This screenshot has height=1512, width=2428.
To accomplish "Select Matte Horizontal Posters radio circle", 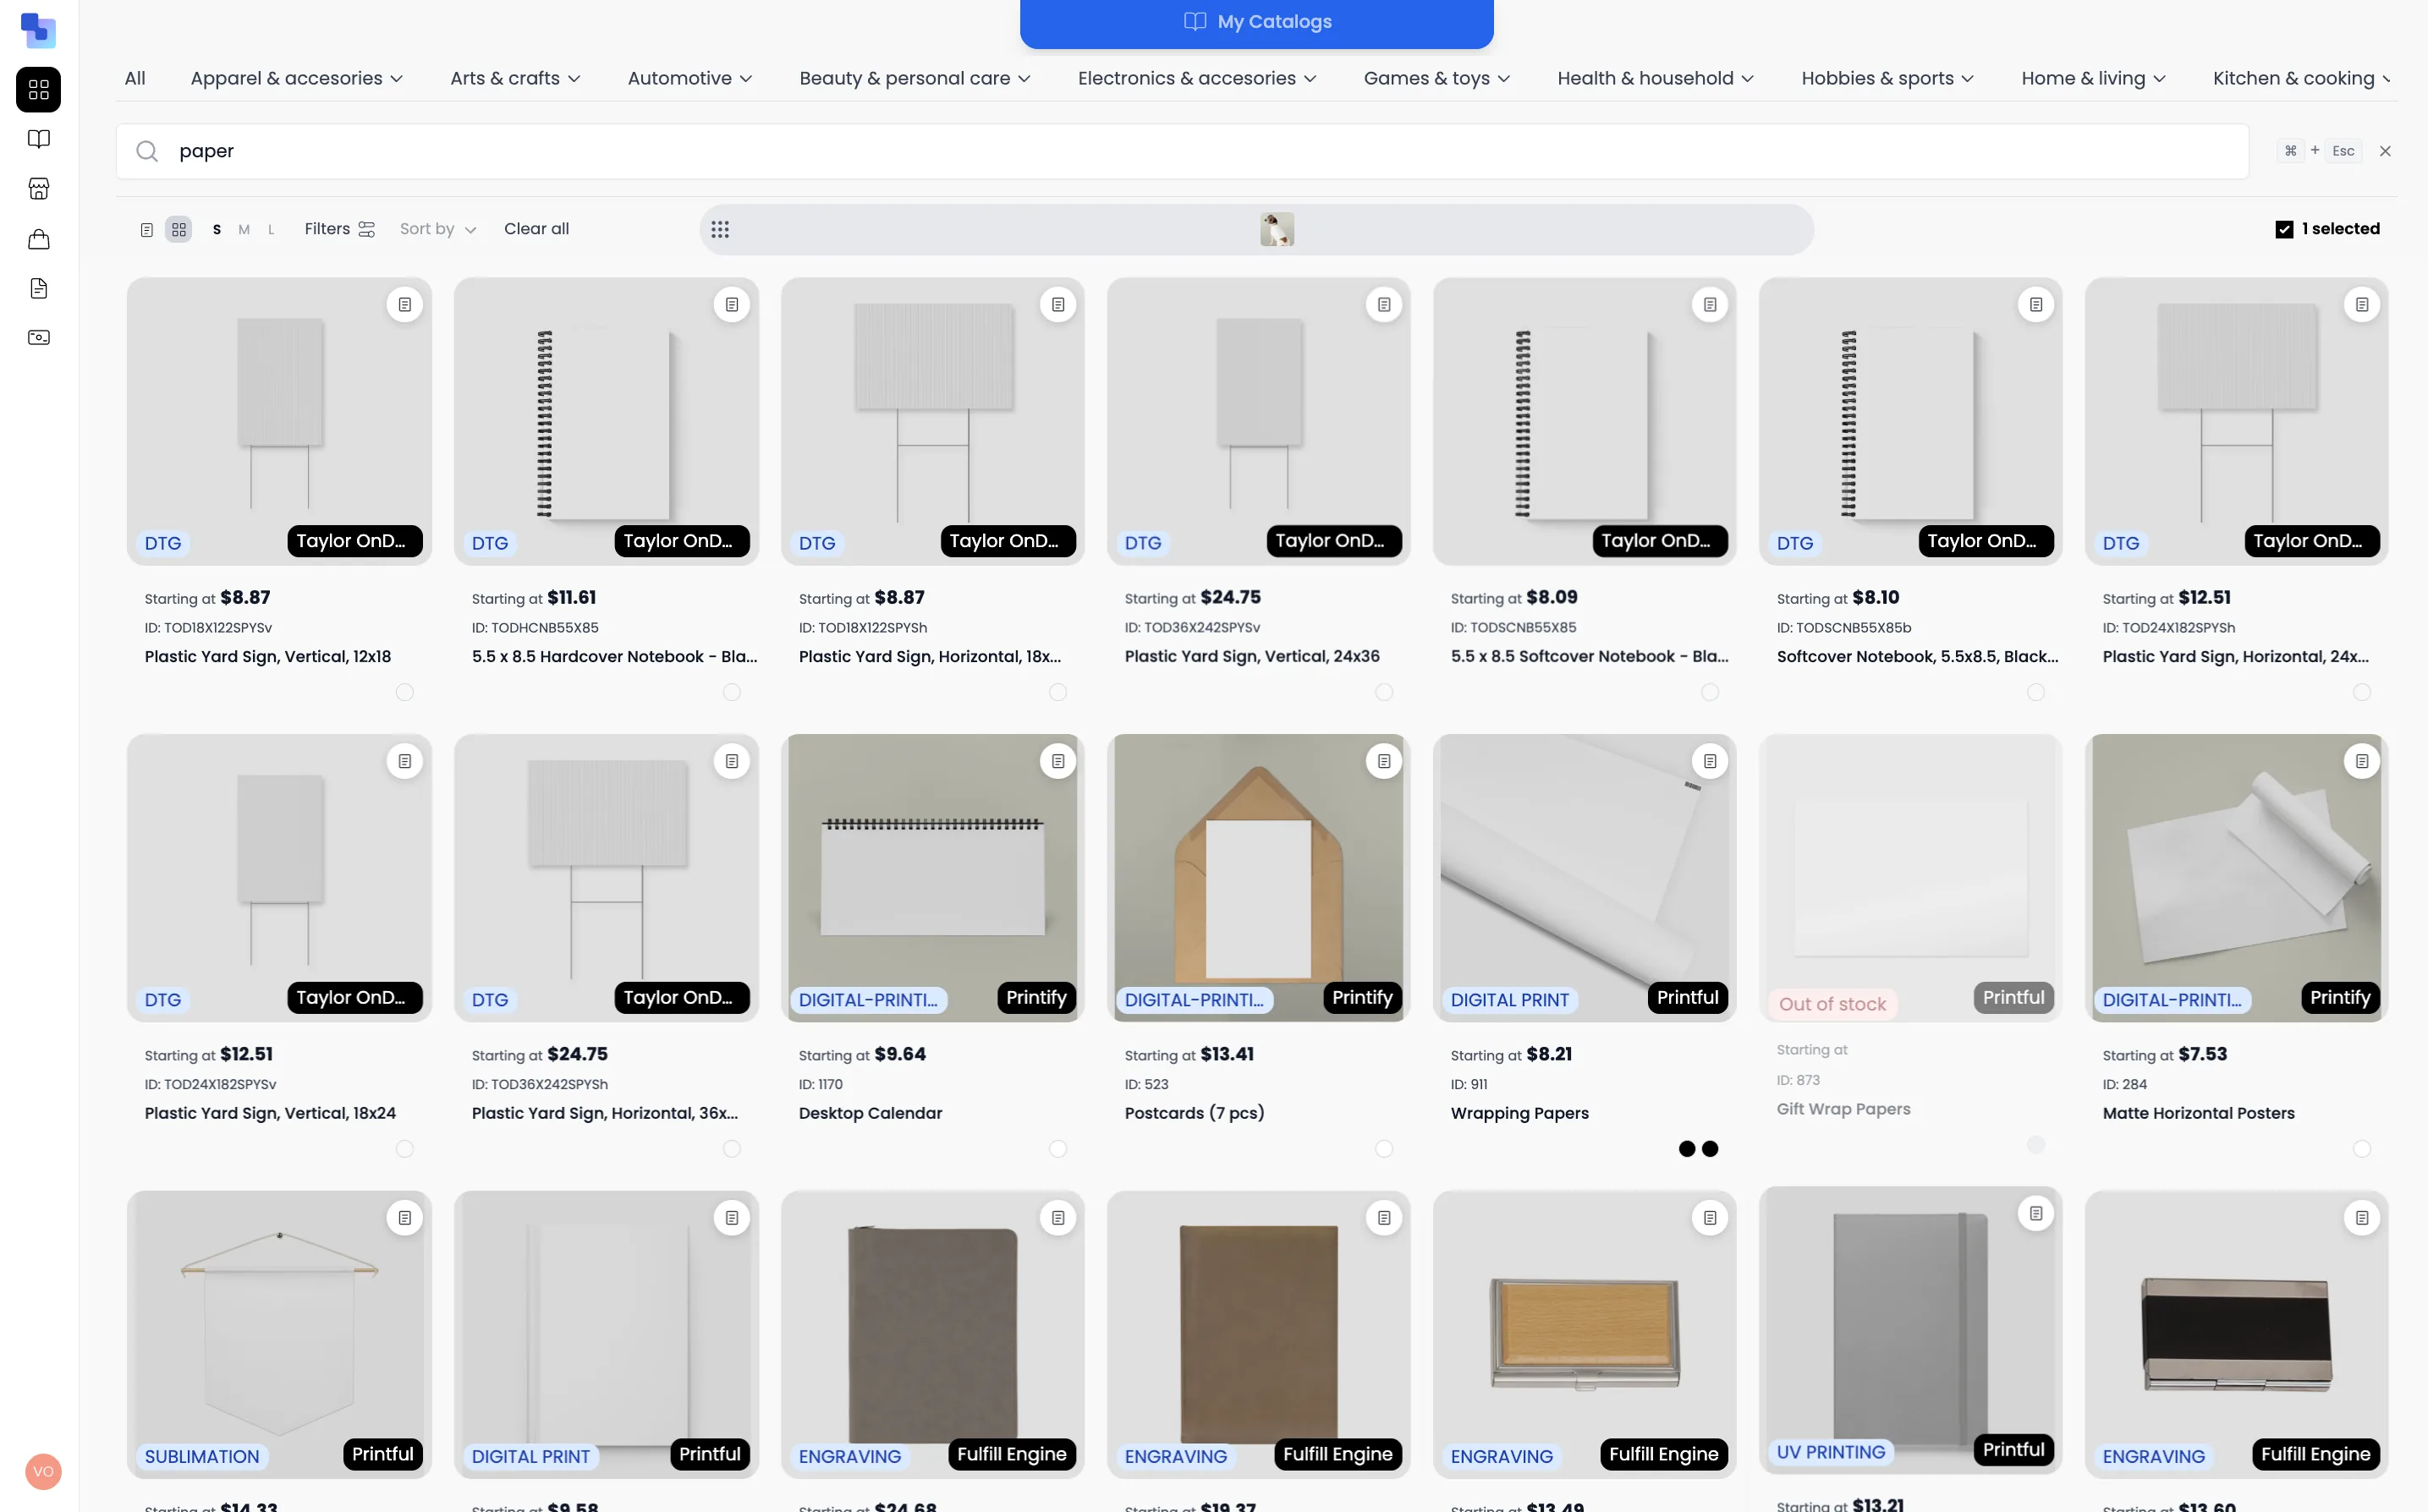I will coord(2362,1149).
